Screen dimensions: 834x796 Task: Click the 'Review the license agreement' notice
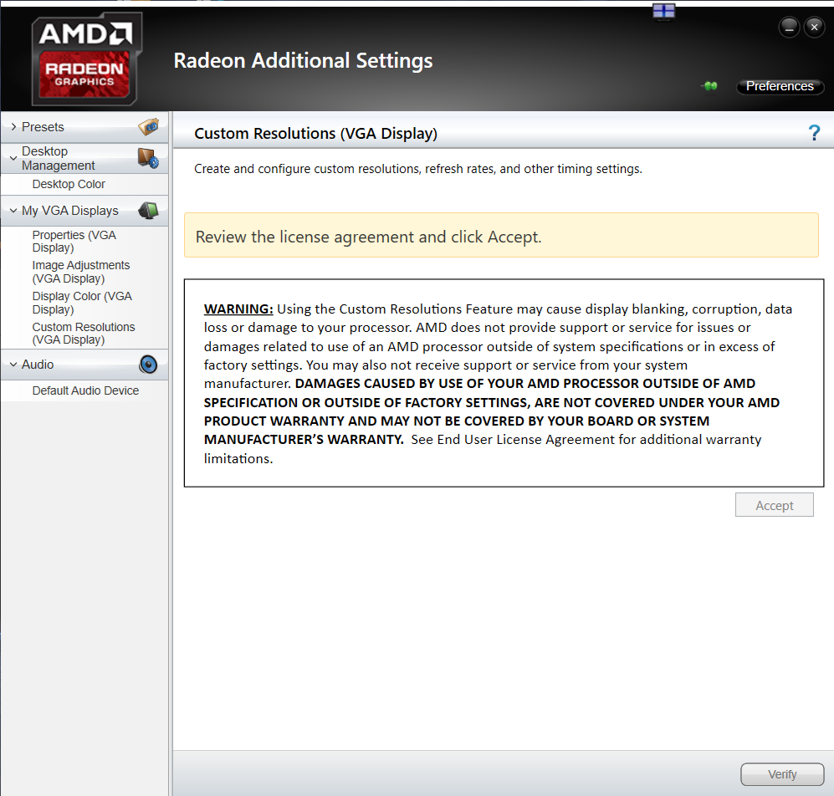tap(501, 235)
